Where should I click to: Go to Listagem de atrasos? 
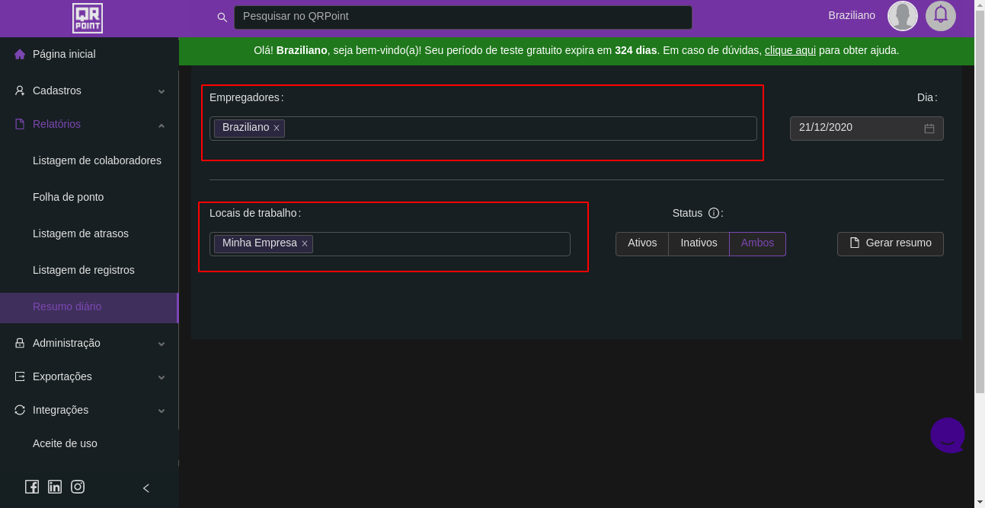(80, 233)
